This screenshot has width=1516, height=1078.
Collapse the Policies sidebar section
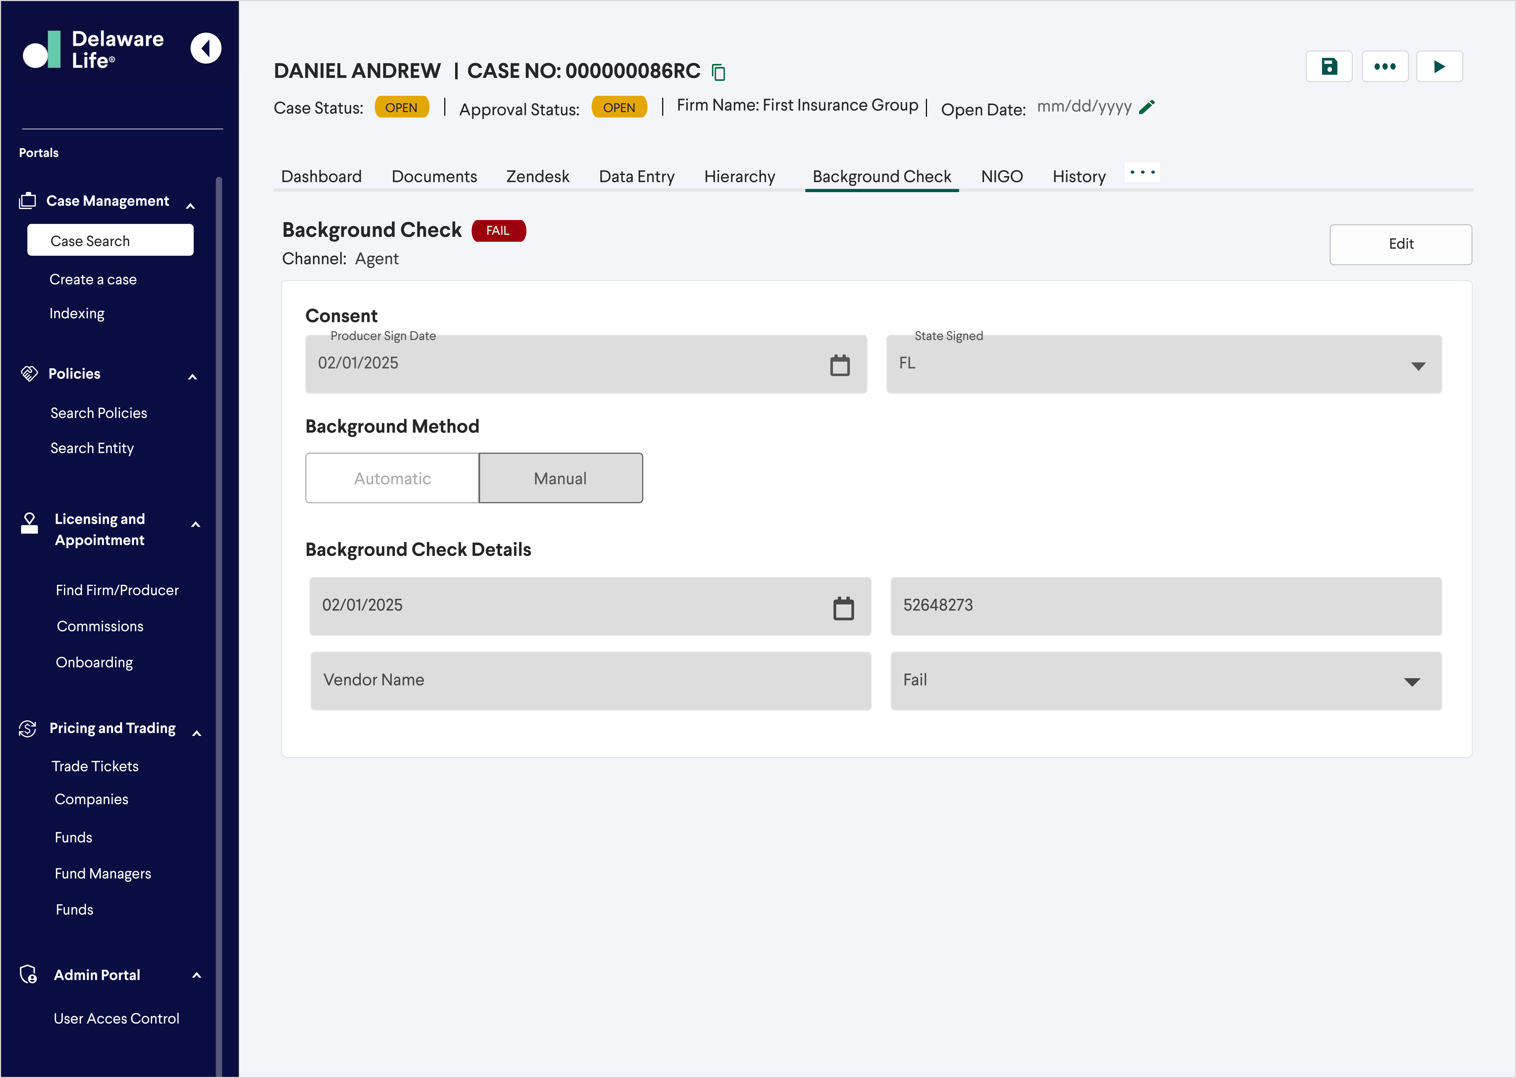[x=192, y=377]
